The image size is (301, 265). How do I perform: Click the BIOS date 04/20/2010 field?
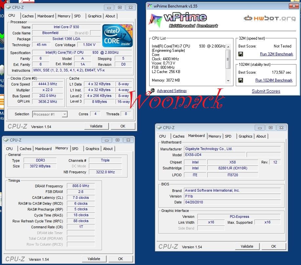point(232,202)
